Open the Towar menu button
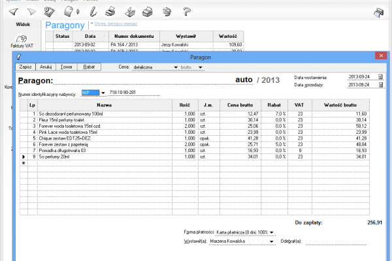Screen dimensions: 392x261 tap(68, 67)
